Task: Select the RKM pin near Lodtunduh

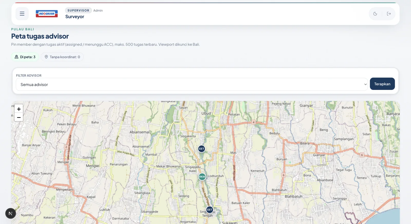Action: (202, 177)
